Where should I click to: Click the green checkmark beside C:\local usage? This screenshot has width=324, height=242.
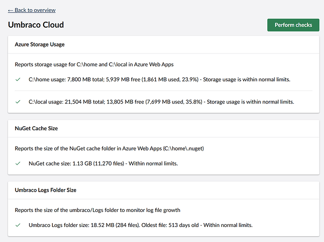click(18, 102)
